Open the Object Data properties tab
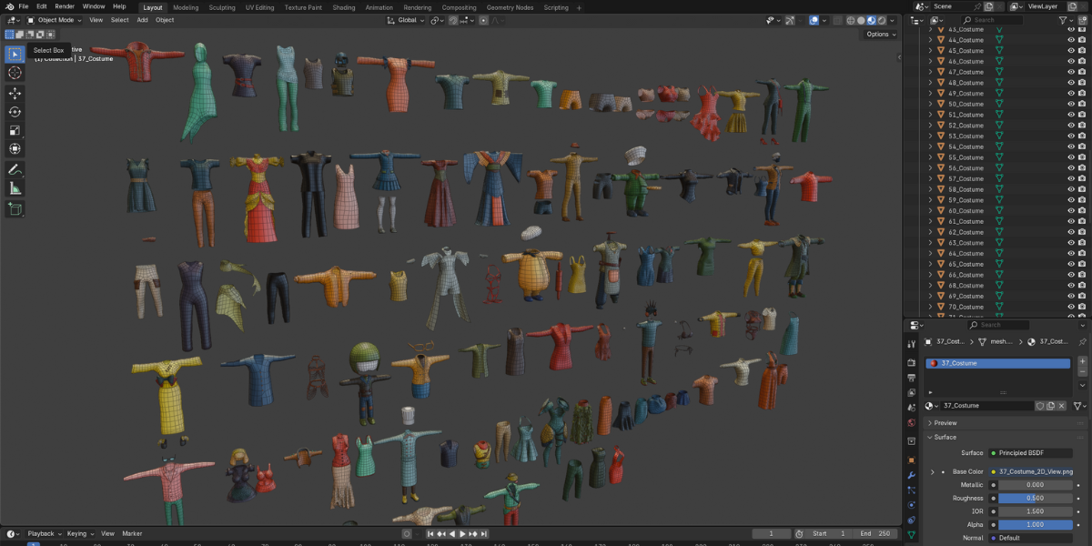 pos(911,535)
